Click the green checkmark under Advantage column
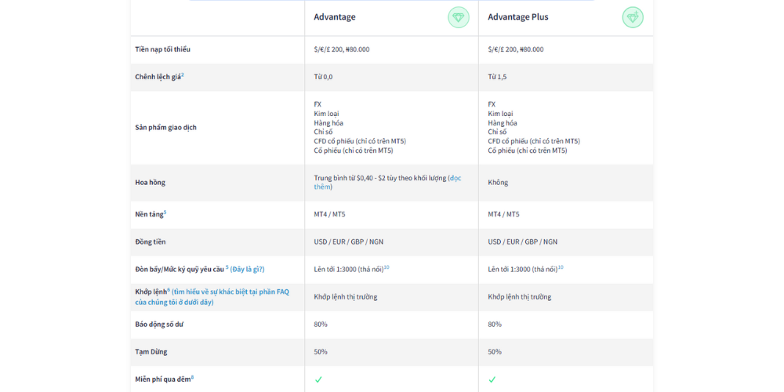Image resolution: width=784 pixels, height=392 pixels. (318, 379)
